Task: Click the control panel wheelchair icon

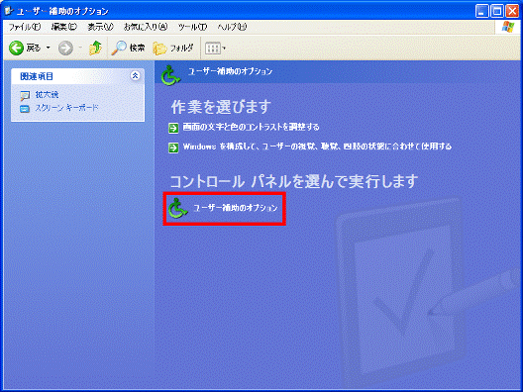Action: point(177,208)
